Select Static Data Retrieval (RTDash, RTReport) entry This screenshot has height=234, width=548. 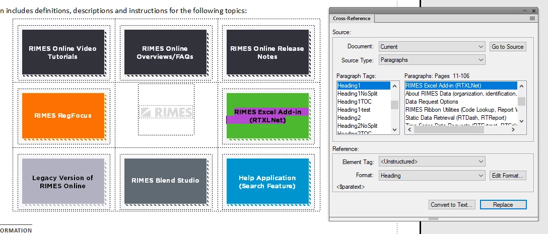pos(461,118)
